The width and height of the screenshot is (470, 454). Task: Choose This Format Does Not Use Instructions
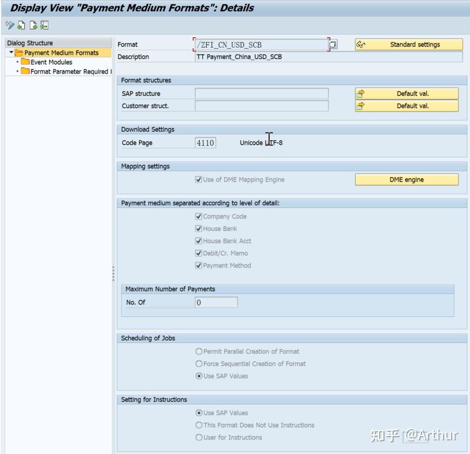(199, 425)
